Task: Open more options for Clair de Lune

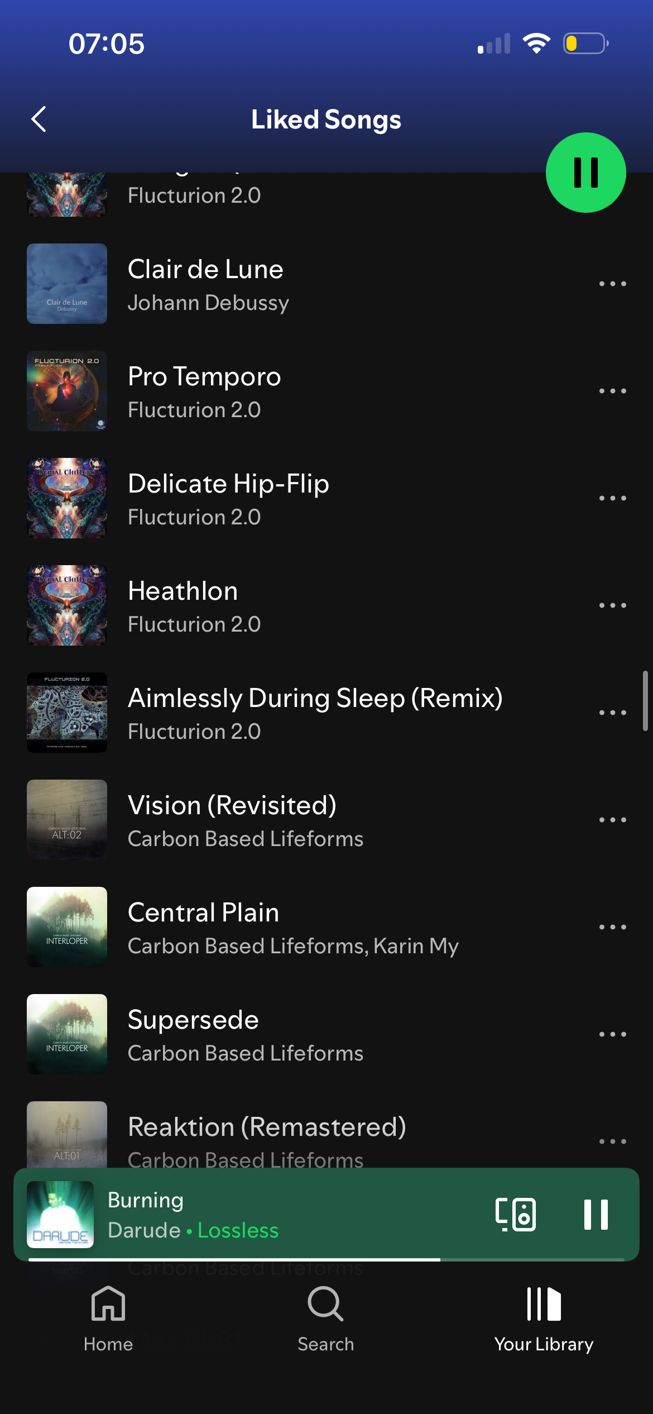Action: [612, 284]
